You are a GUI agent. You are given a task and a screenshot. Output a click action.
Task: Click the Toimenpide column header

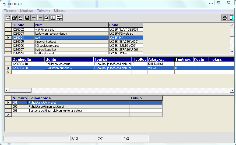[x=79, y=98]
